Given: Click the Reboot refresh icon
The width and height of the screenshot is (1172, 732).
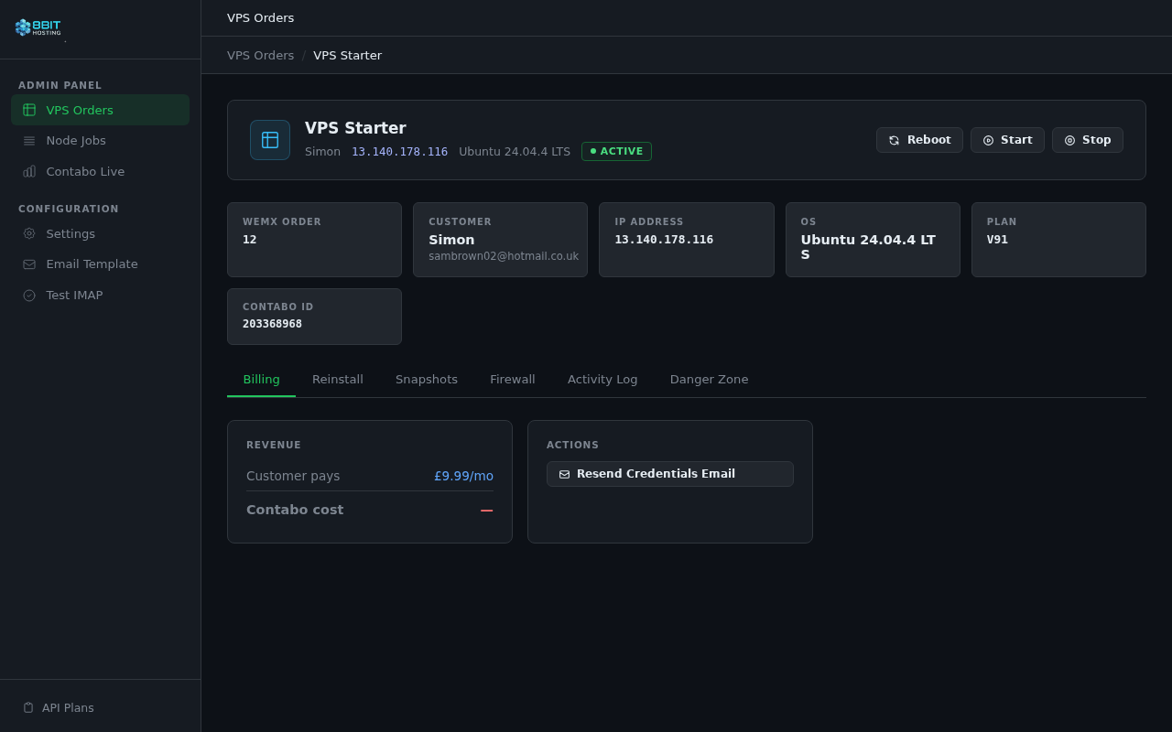Looking at the screenshot, I should 895,140.
